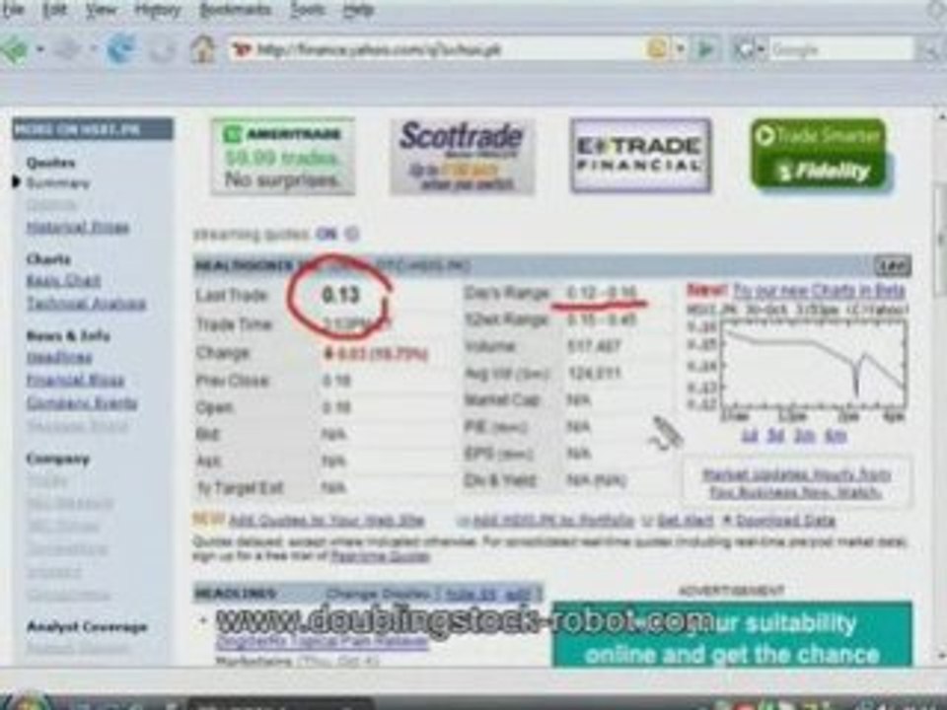
Task: Open the History menu
Action: point(157,10)
